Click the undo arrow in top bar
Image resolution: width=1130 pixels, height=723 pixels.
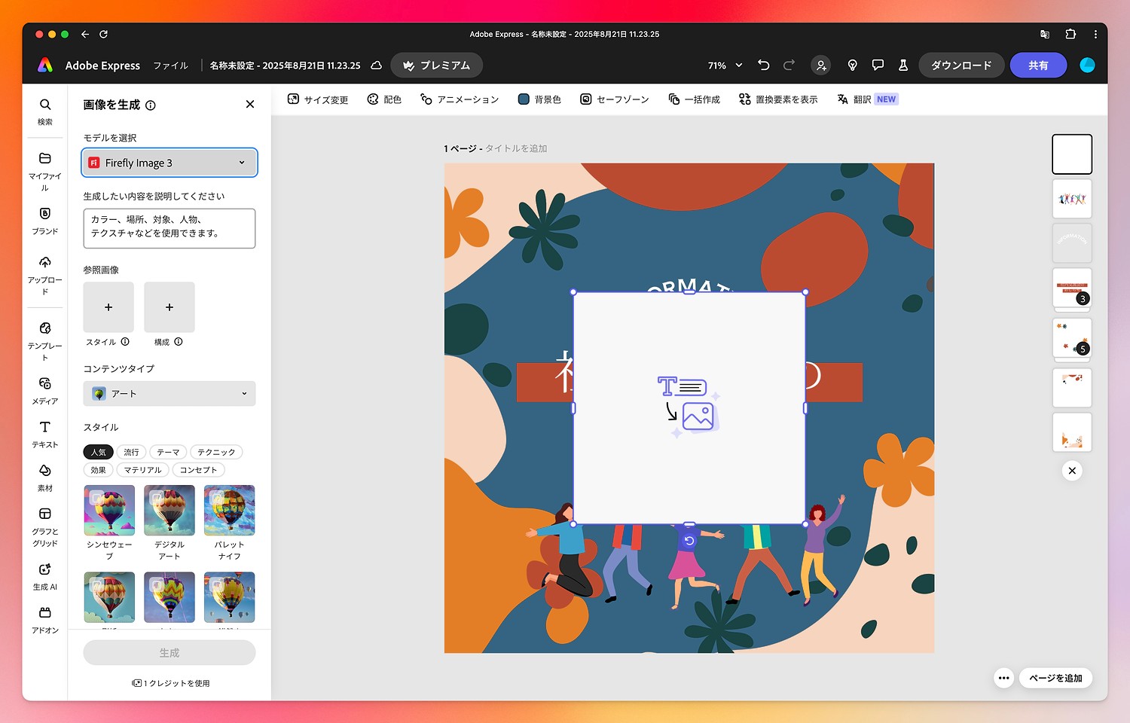click(x=763, y=66)
